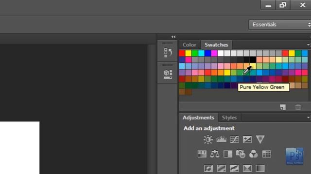Pick the pure white swatch in the top row

pos(221,53)
